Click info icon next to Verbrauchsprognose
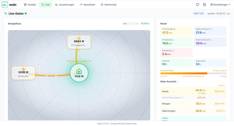 coord(182,97)
